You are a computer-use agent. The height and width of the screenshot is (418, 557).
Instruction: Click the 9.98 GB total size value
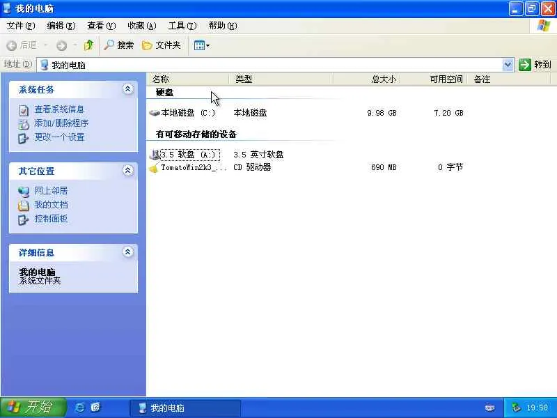click(x=382, y=113)
